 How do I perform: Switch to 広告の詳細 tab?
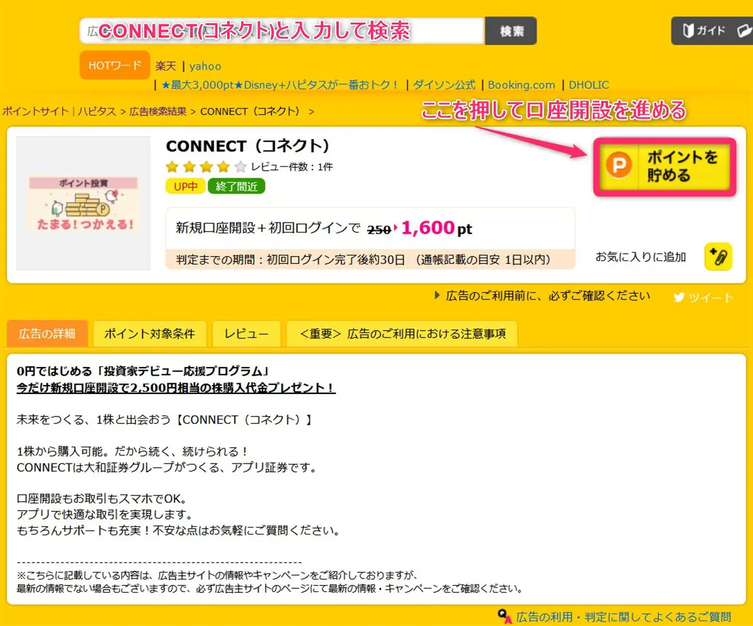(x=47, y=334)
